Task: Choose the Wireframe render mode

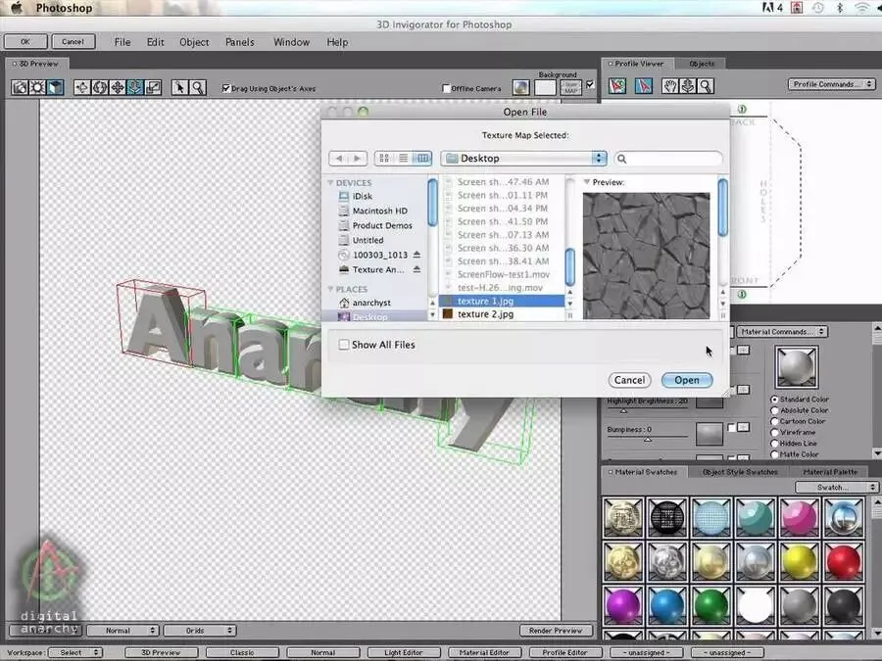Action: [774, 432]
